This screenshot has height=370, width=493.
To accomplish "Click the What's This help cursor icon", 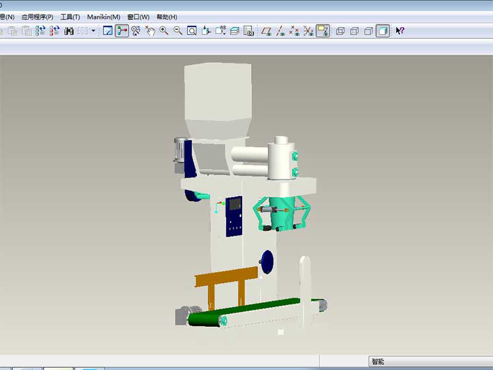I will click(400, 31).
